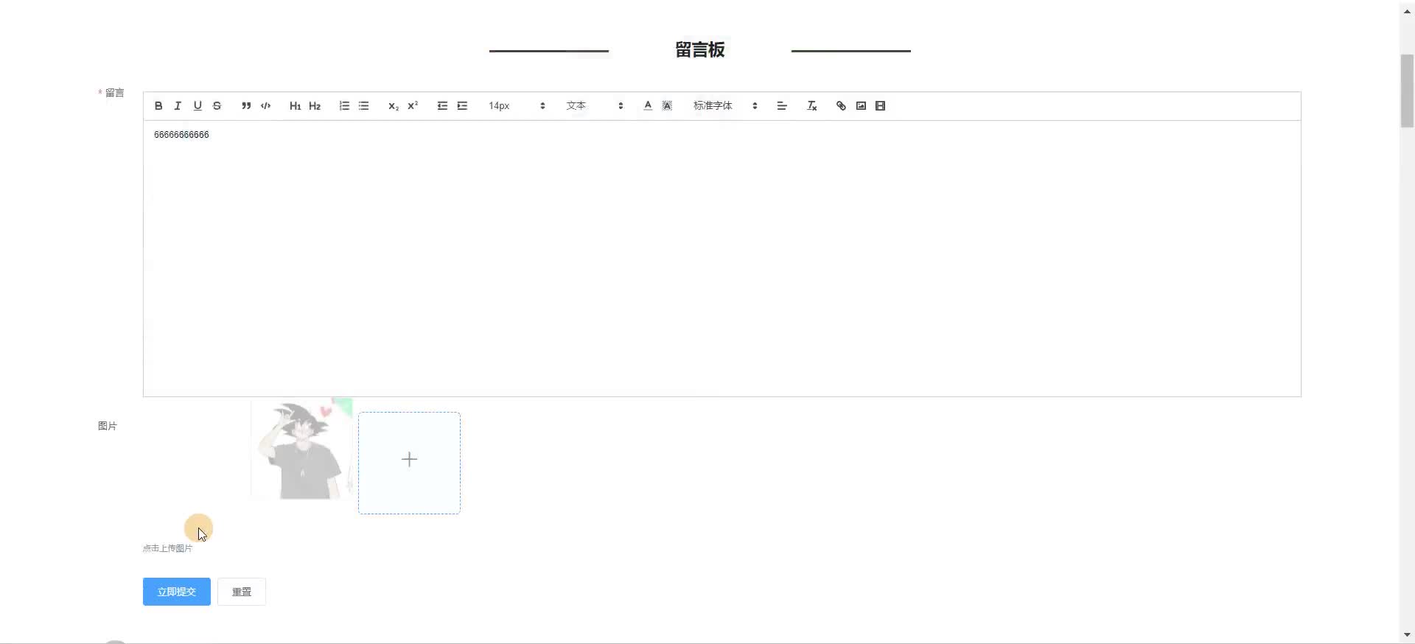
Task: Insert a video into the editor
Action: click(880, 106)
